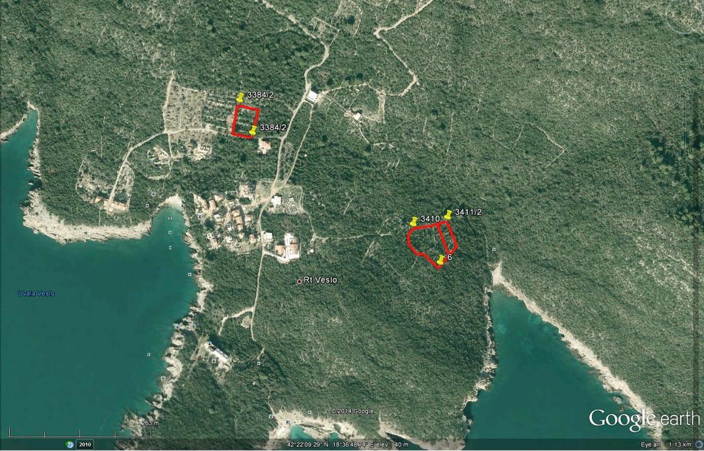
Task: Click the Google earth logo
Action: coord(644,418)
